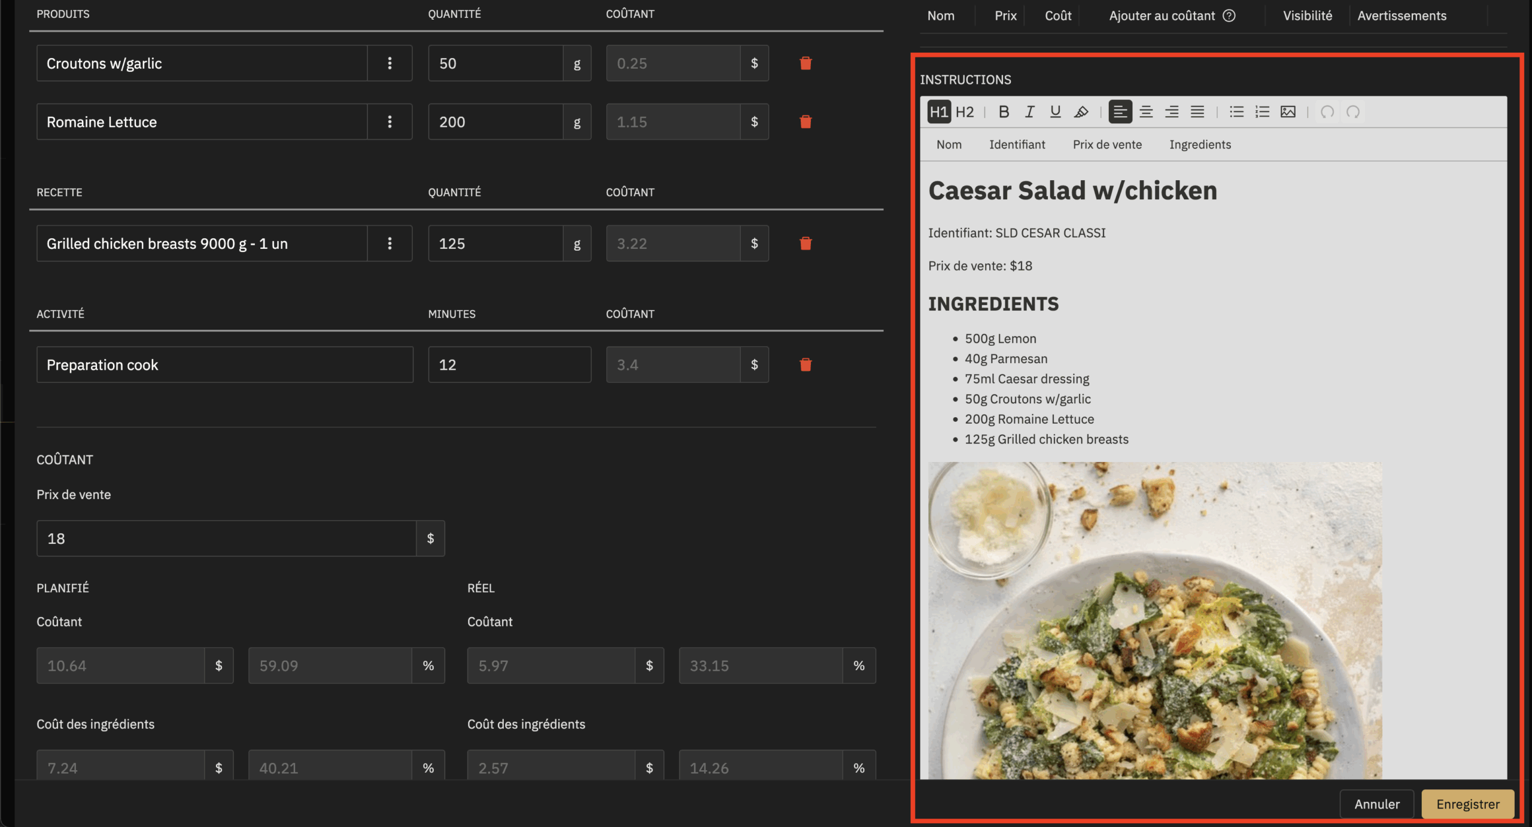Edit Grilled chicken breasts recipe name field

point(202,243)
